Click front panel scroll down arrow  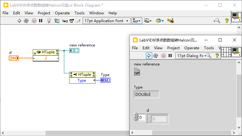239,128
